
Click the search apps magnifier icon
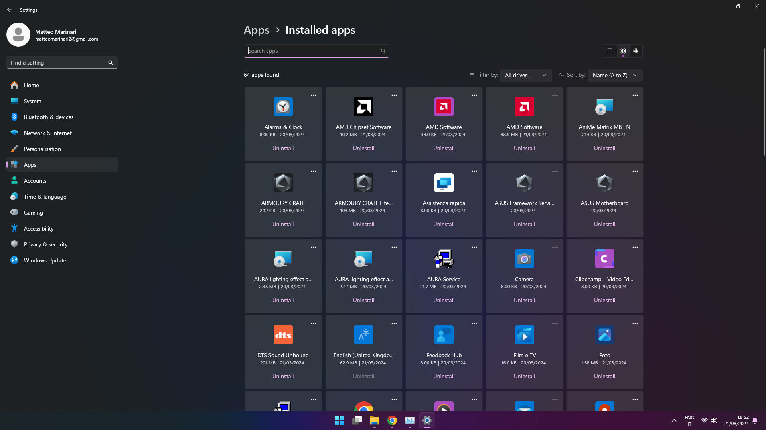pos(383,51)
